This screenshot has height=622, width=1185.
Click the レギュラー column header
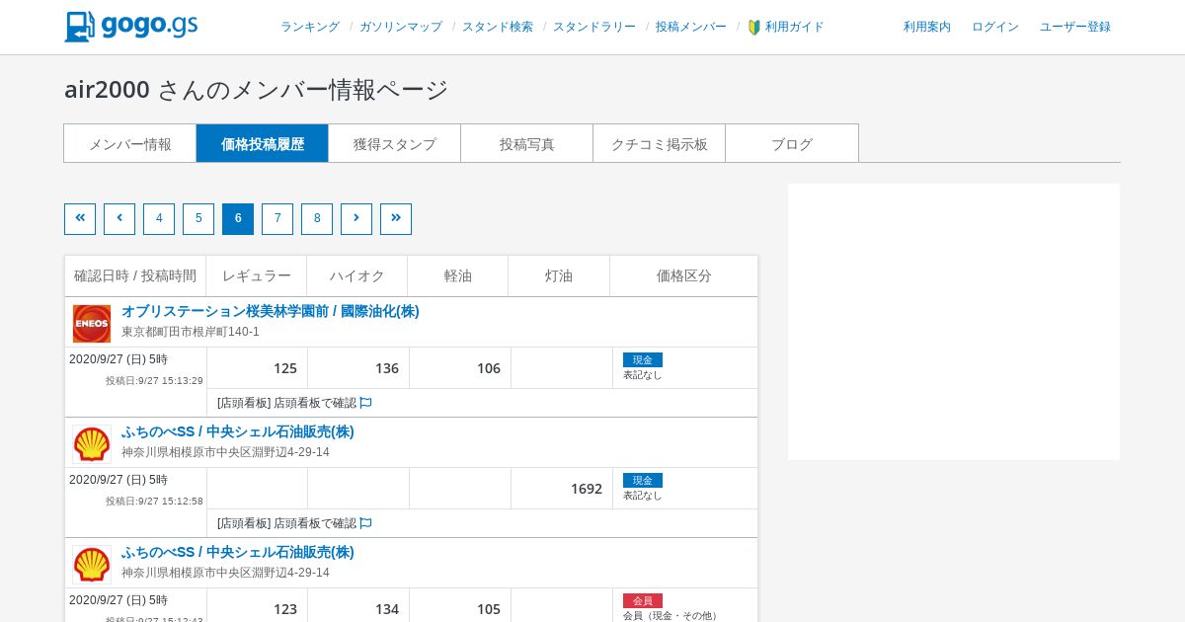(257, 275)
